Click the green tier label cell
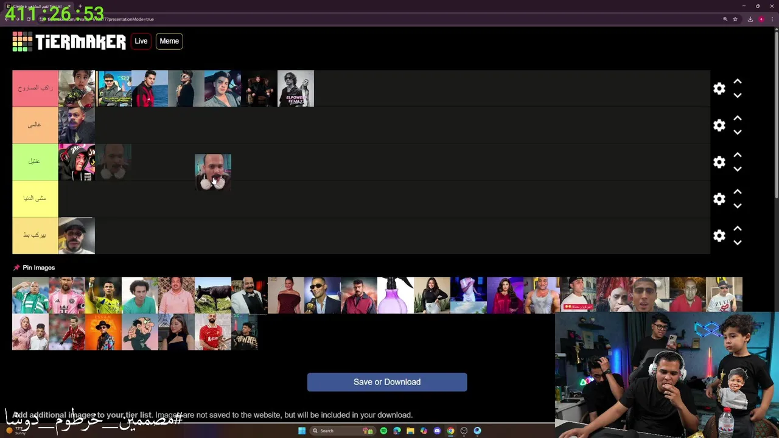This screenshot has width=779, height=438. click(x=35, y=162)
